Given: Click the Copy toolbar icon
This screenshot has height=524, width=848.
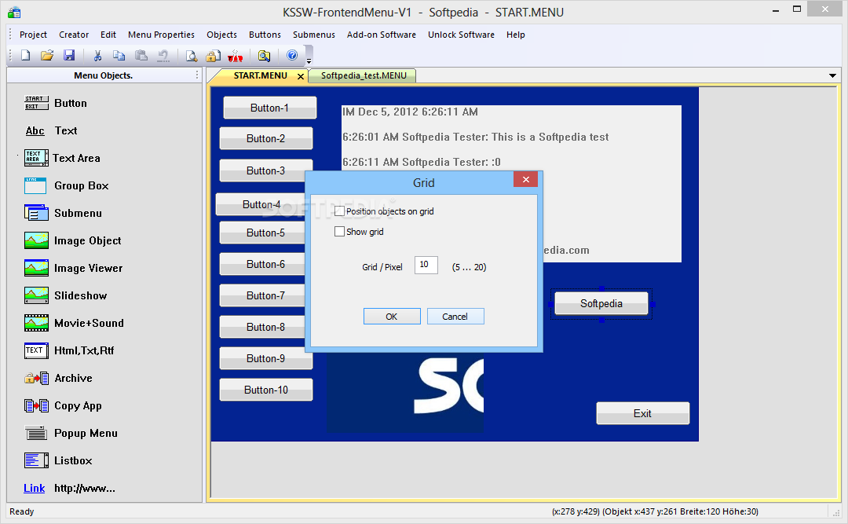Looking at the screenshot, I should (x=119, y=55).
